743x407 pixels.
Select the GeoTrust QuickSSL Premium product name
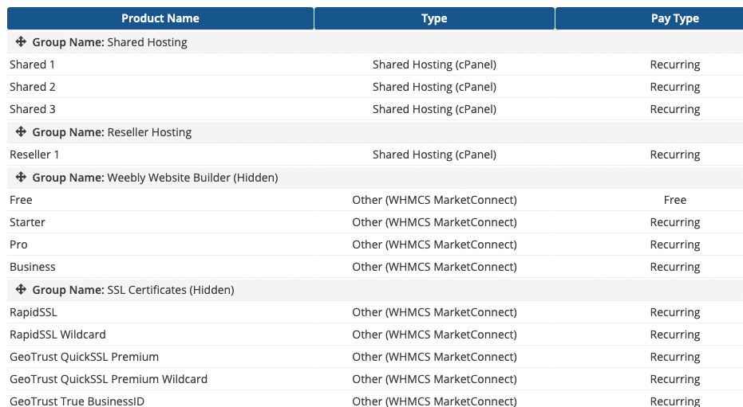pyautogui.click(x=84, y=357)
